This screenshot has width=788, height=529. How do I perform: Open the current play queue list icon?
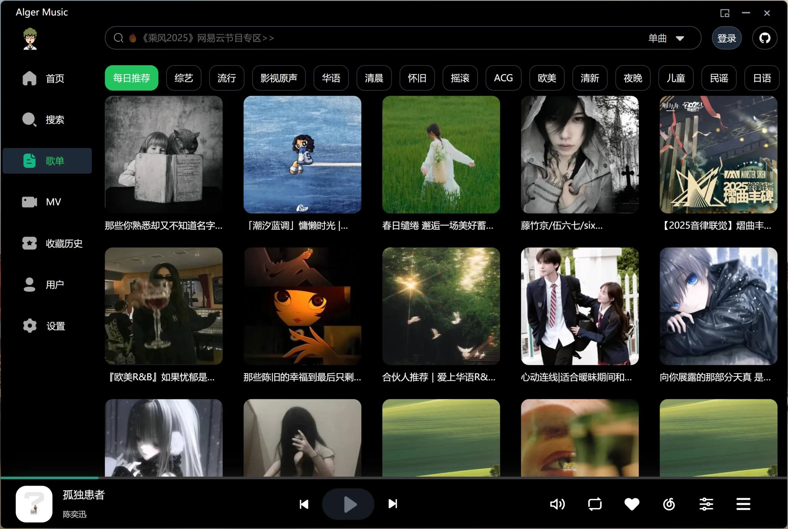coord(743,504)
